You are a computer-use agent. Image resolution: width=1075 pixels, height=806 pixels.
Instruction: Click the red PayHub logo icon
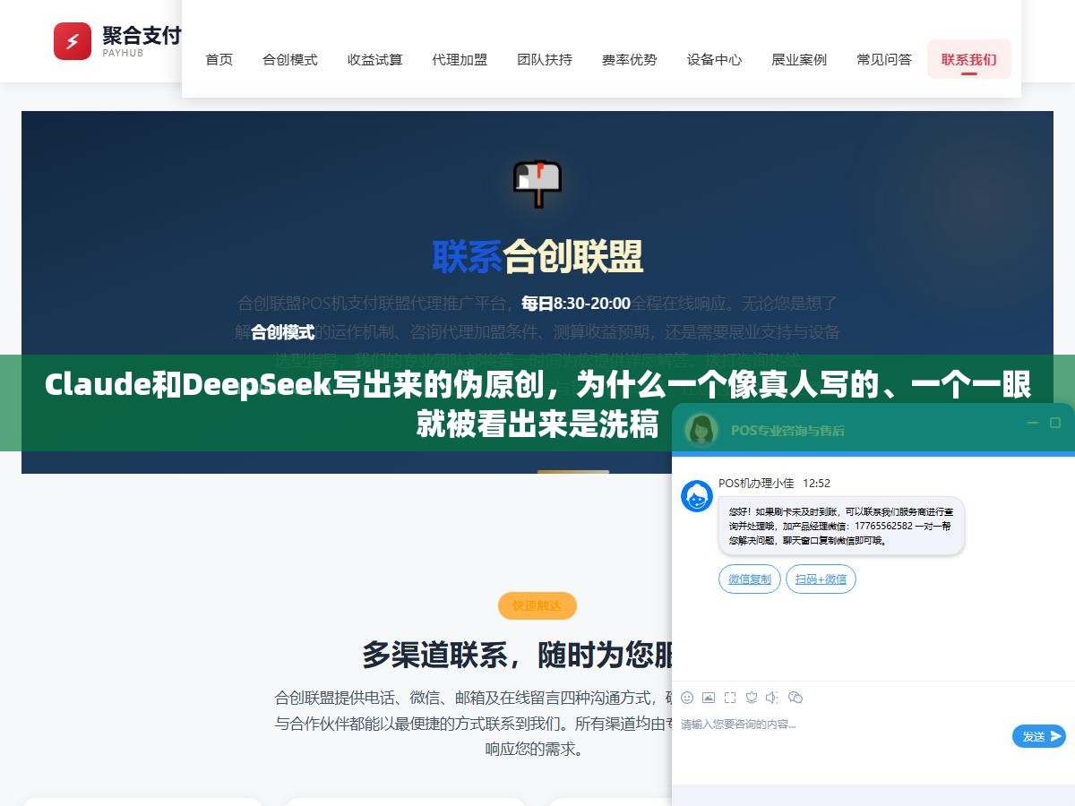pyautogui.click(x=73, y=41)
